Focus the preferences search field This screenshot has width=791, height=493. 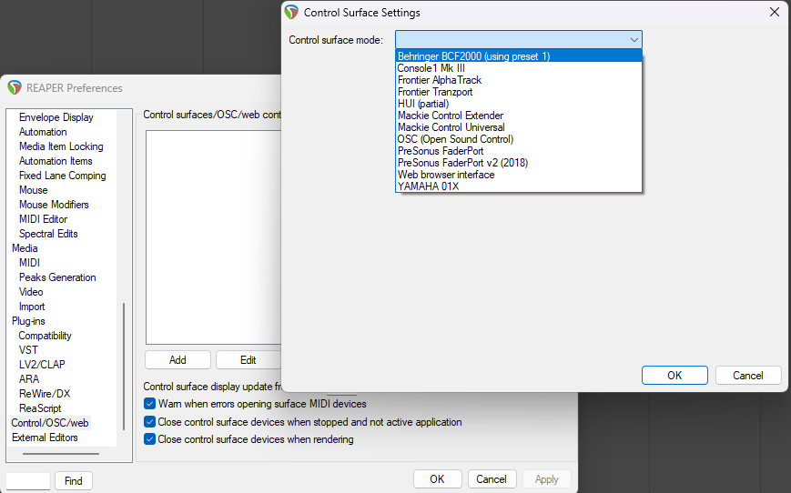click(28, 481)
